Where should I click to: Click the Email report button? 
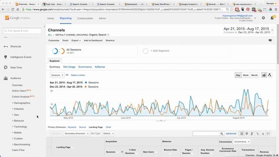pyautogui.click(x=65, y=41)
